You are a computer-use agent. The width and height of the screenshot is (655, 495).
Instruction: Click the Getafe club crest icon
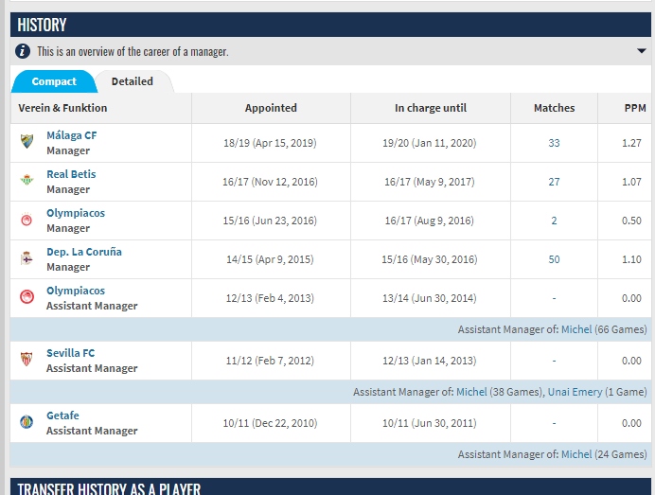click(x=27, y=421)
